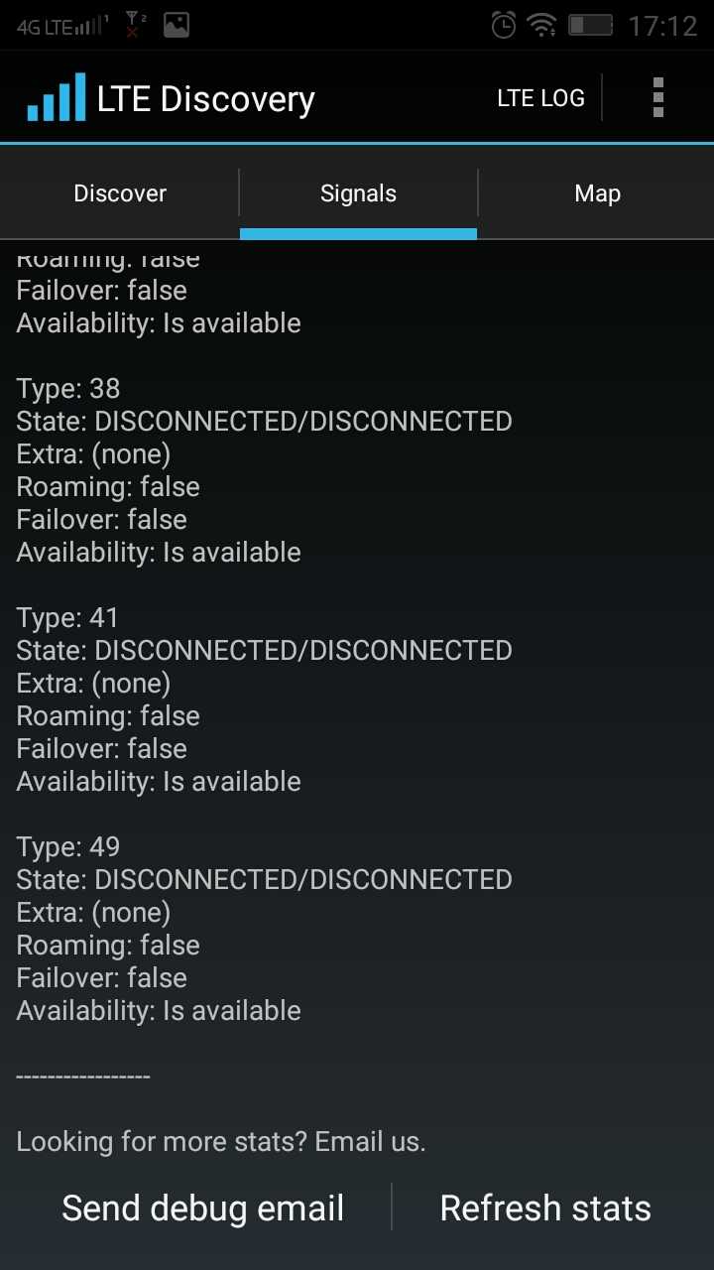The image size is (714, 1270).
Task: Tap the second SIM no-signal icon
Action: tap(136, 26)
